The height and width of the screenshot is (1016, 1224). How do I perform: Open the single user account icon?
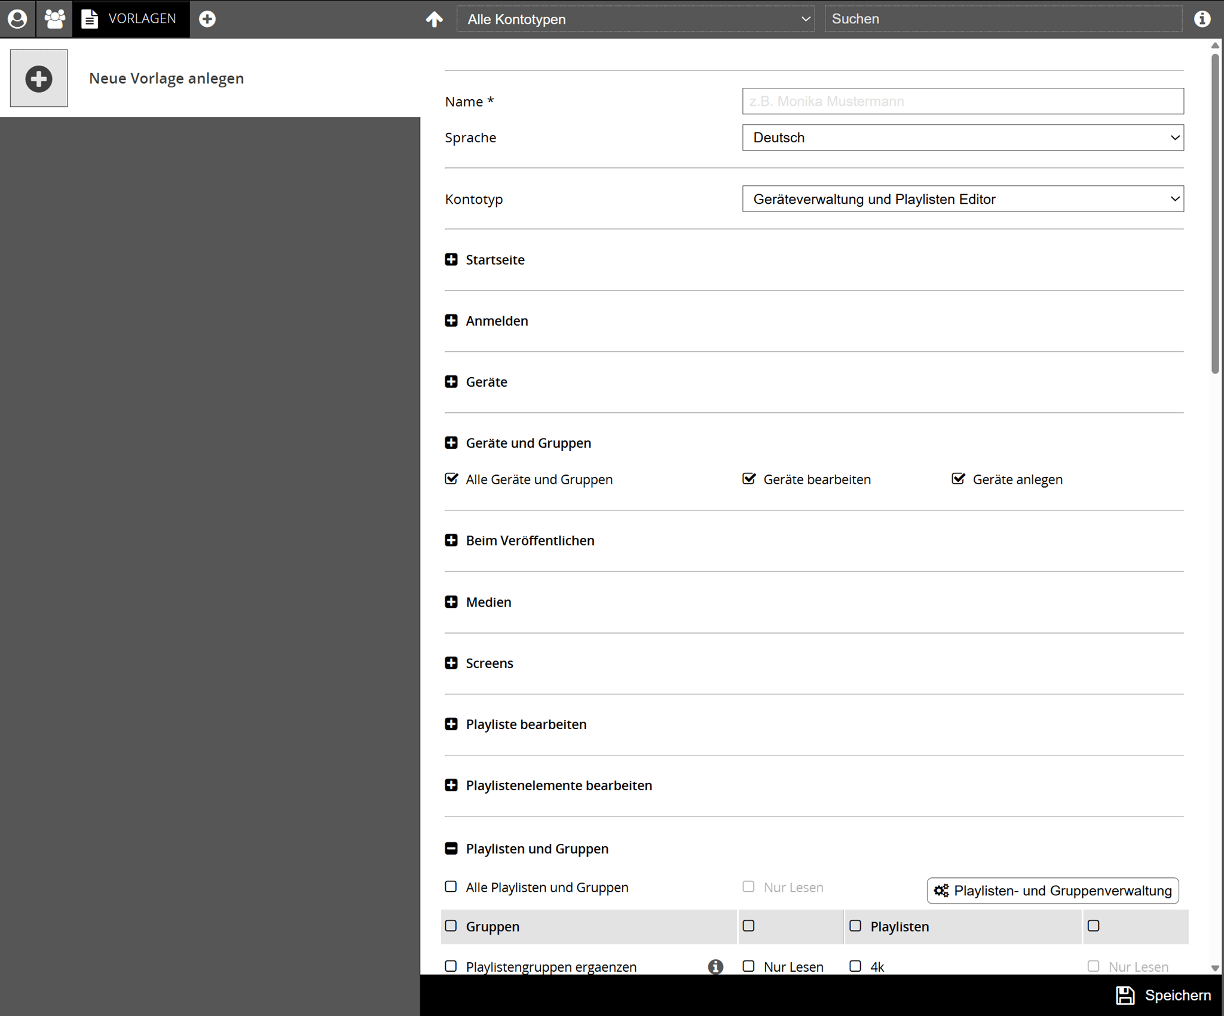[17, 19]
